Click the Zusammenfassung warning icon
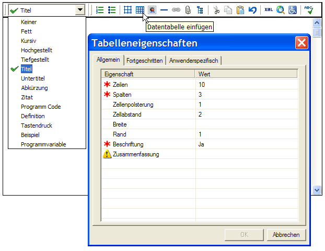The height and width of the screenshot is (251, 325). coord(107,154)
